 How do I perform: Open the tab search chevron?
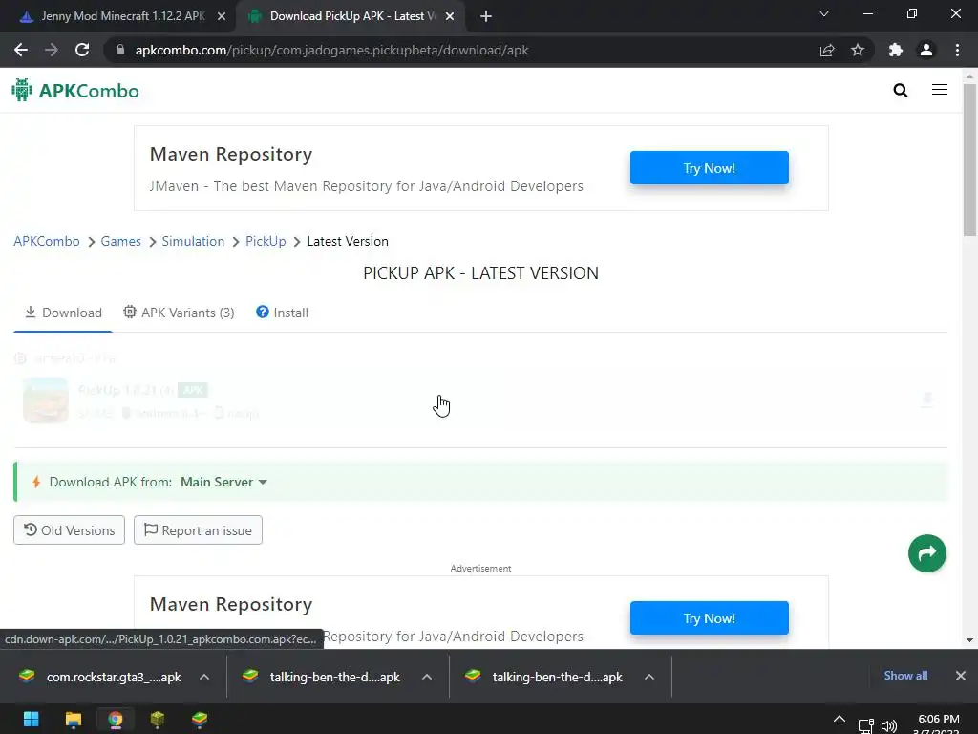(x=824, y=13)
